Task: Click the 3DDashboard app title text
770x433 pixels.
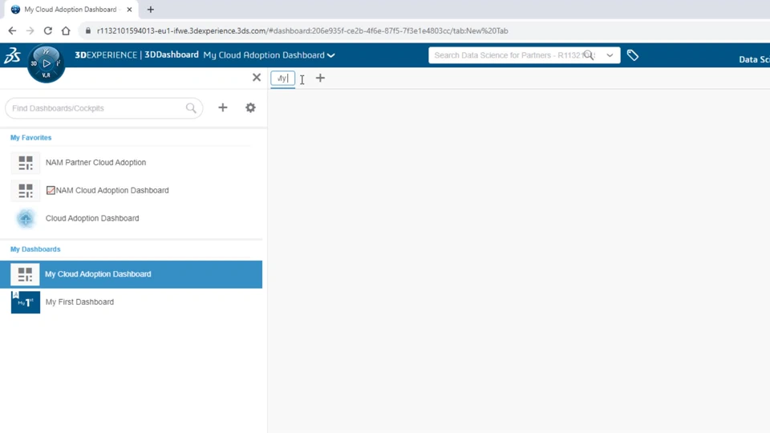Action: [172, 55]
